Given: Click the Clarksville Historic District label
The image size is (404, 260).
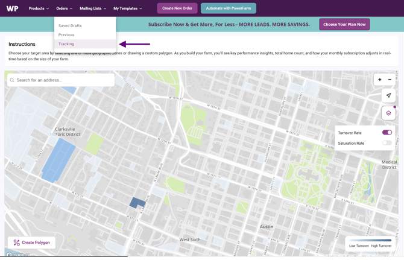Looking at the screenshot, I should tap(65, 132).
